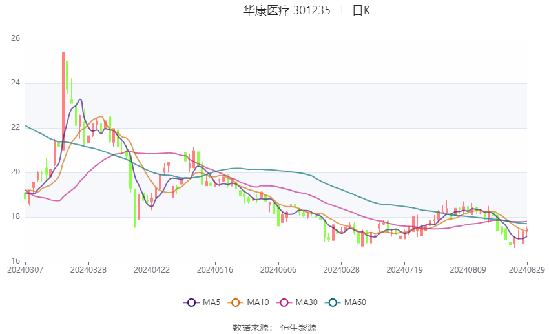
Task: Click the MA60 legend label text
Action: pos(355,302)
